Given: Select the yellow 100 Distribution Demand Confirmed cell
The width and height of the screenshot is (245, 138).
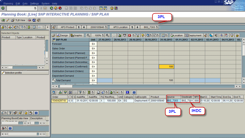Looking at the screenshot, I should (x=166, y=67).
